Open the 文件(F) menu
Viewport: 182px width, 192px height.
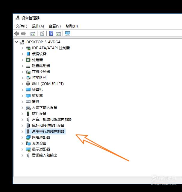point(22,26)
